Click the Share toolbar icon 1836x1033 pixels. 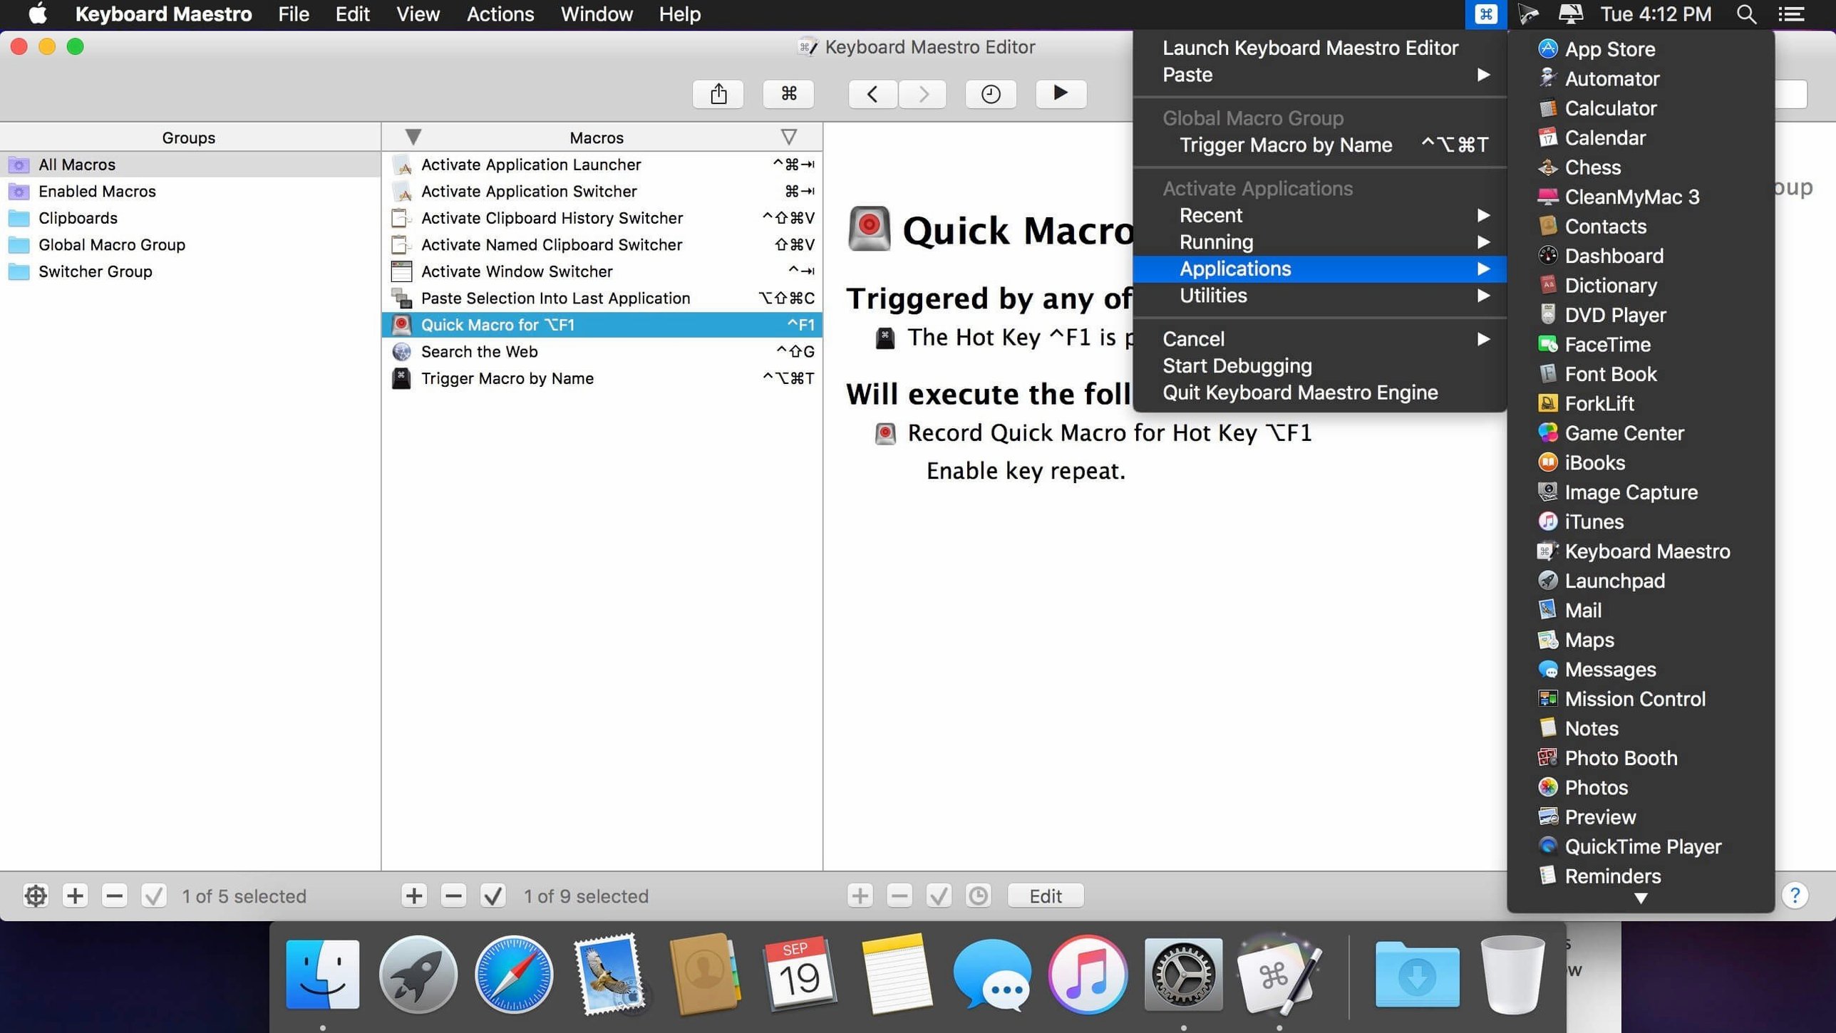[718, 93]
